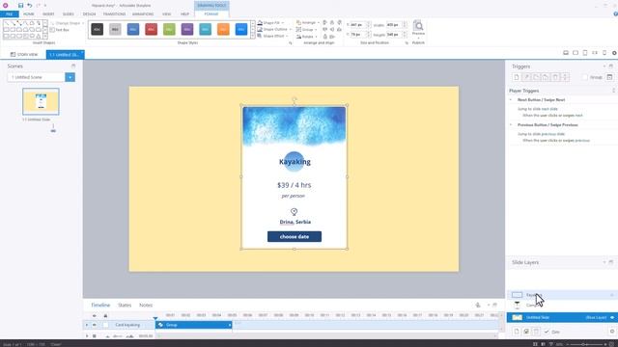Click the Width input field

point(394,25)
